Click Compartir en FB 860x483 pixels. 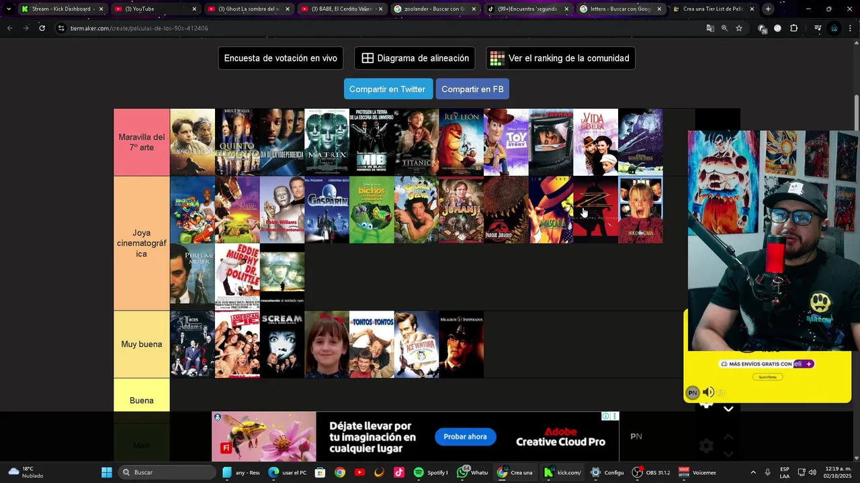click(472, 89)
